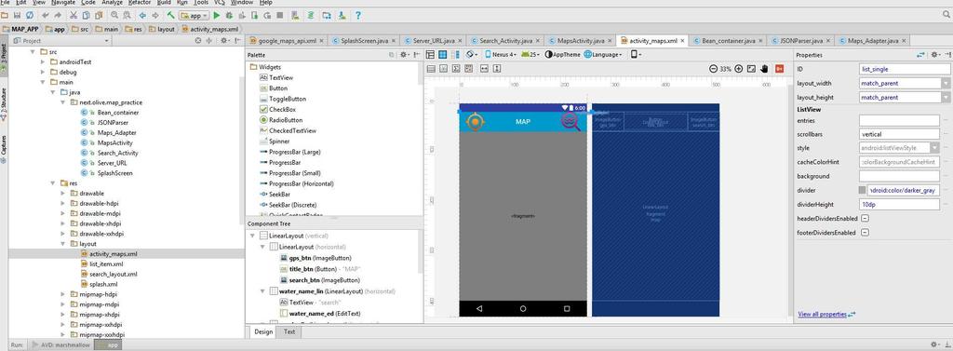Toggle the headerDividersEnabled checkbox
953x351 pixels.
pyautogui.click(x=865, y=219)
